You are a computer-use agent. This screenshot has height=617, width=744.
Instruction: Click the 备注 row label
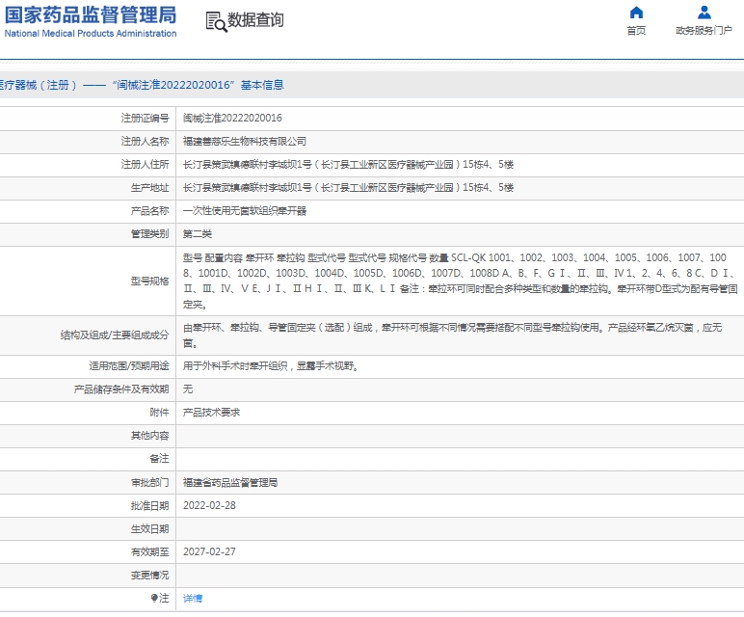pos(159,459)
